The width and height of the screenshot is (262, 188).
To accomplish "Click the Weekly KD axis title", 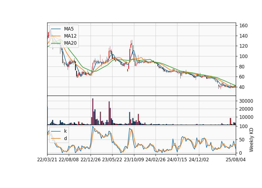I will click(251, 140).
